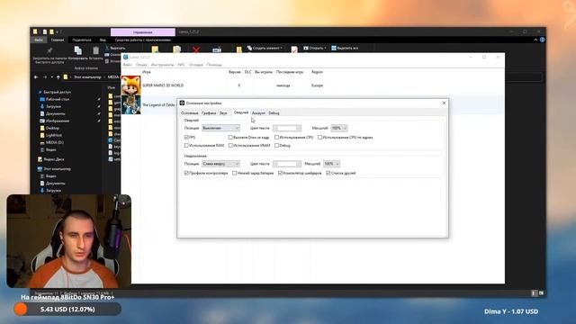The height and width of the screenshot is (324, 576).
Task: Sort game list by 'Версия' column header
Action: (x=234, y=72)
